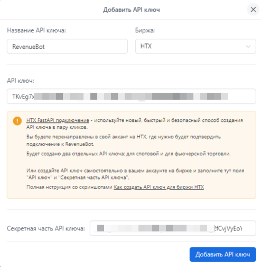Click the line Будет создано два отдельных API ключа

(x=128, y=154)
